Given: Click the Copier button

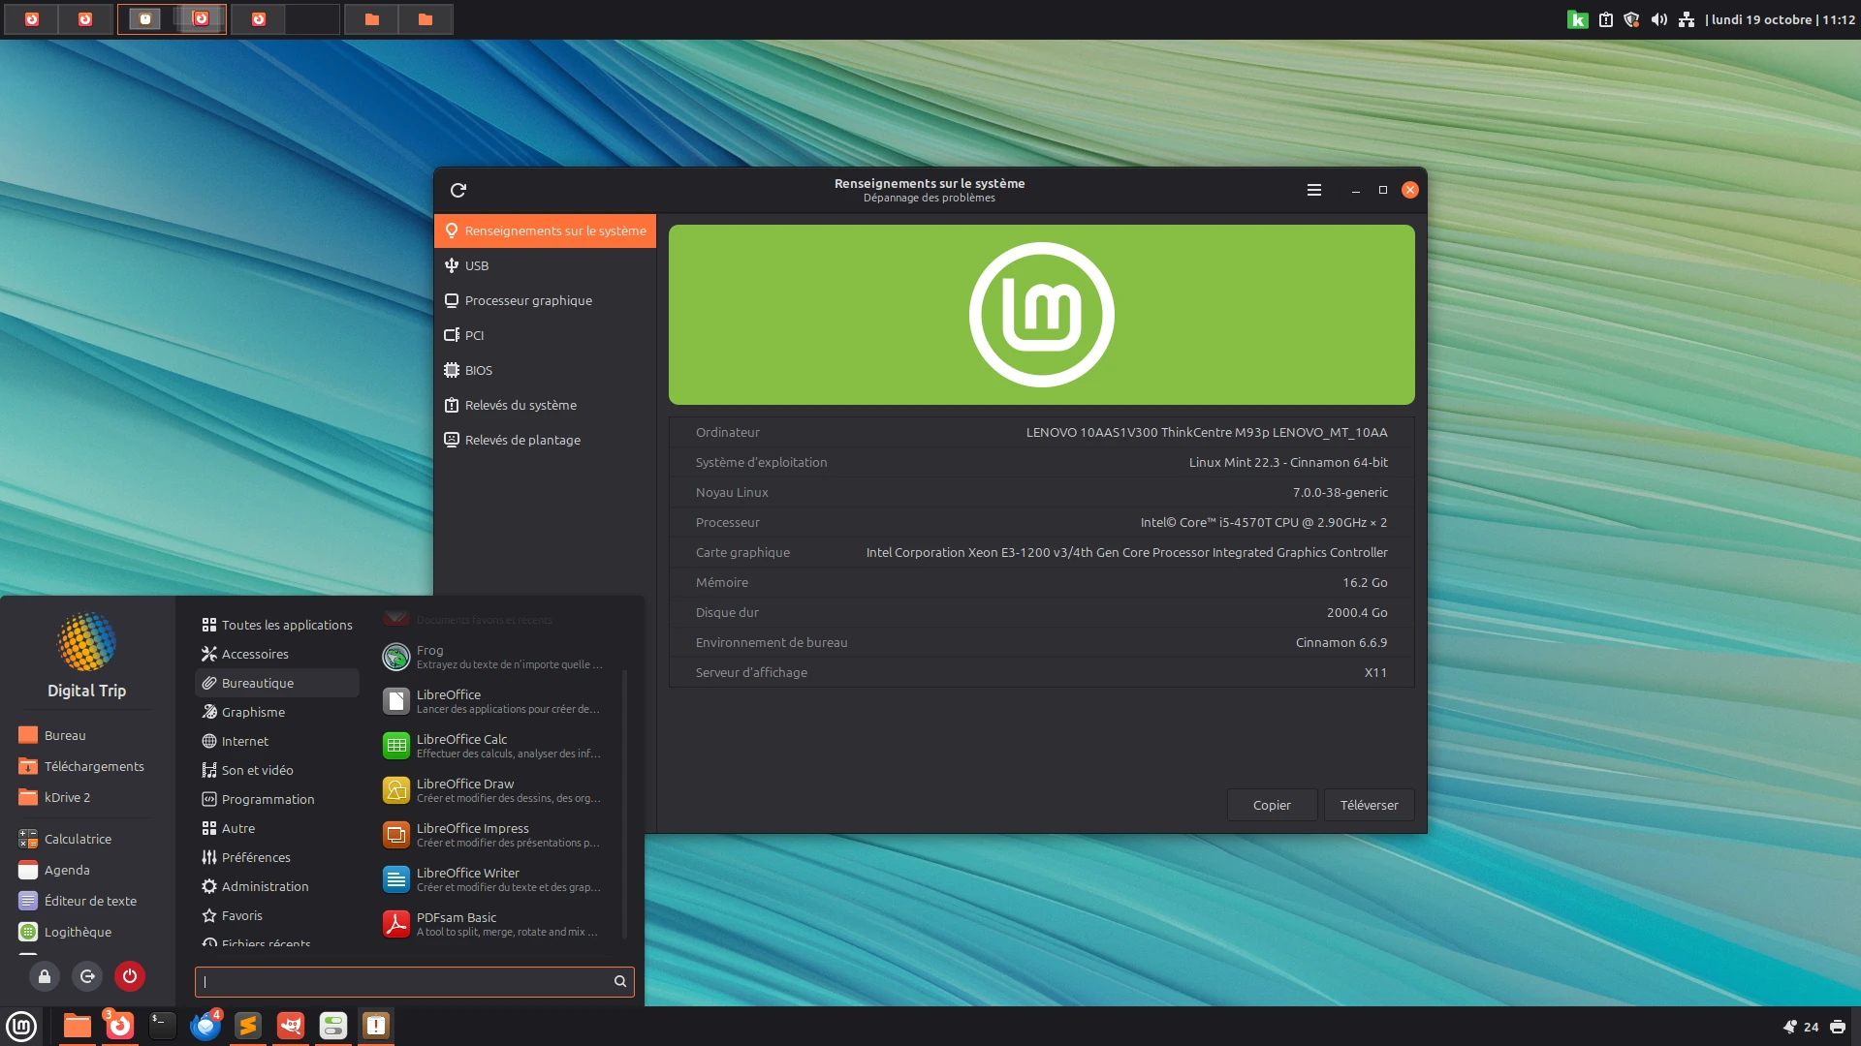Looking at the screenshot, I should tap(1272, 805).
